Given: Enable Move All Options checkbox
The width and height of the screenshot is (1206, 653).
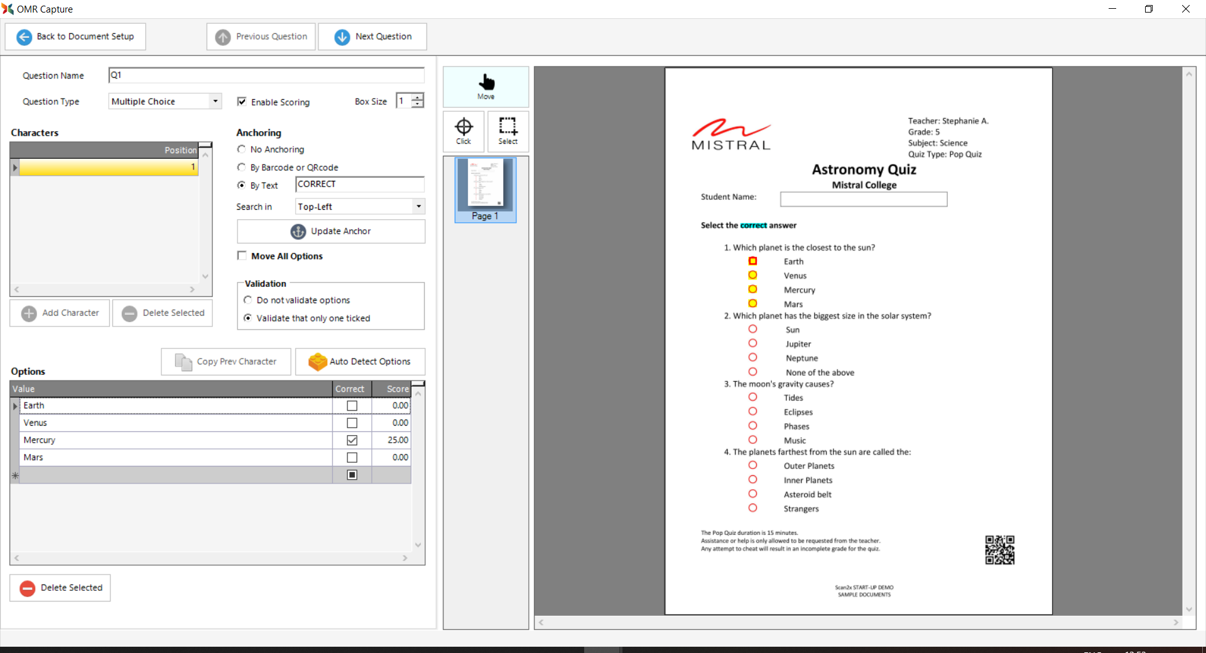Looking at the screenshot, I should (242, 256).
